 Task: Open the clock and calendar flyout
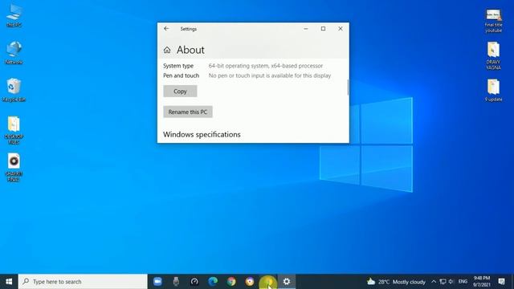(482, 282)
